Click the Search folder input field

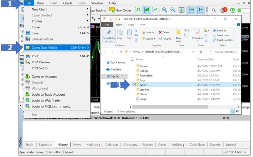226,52
